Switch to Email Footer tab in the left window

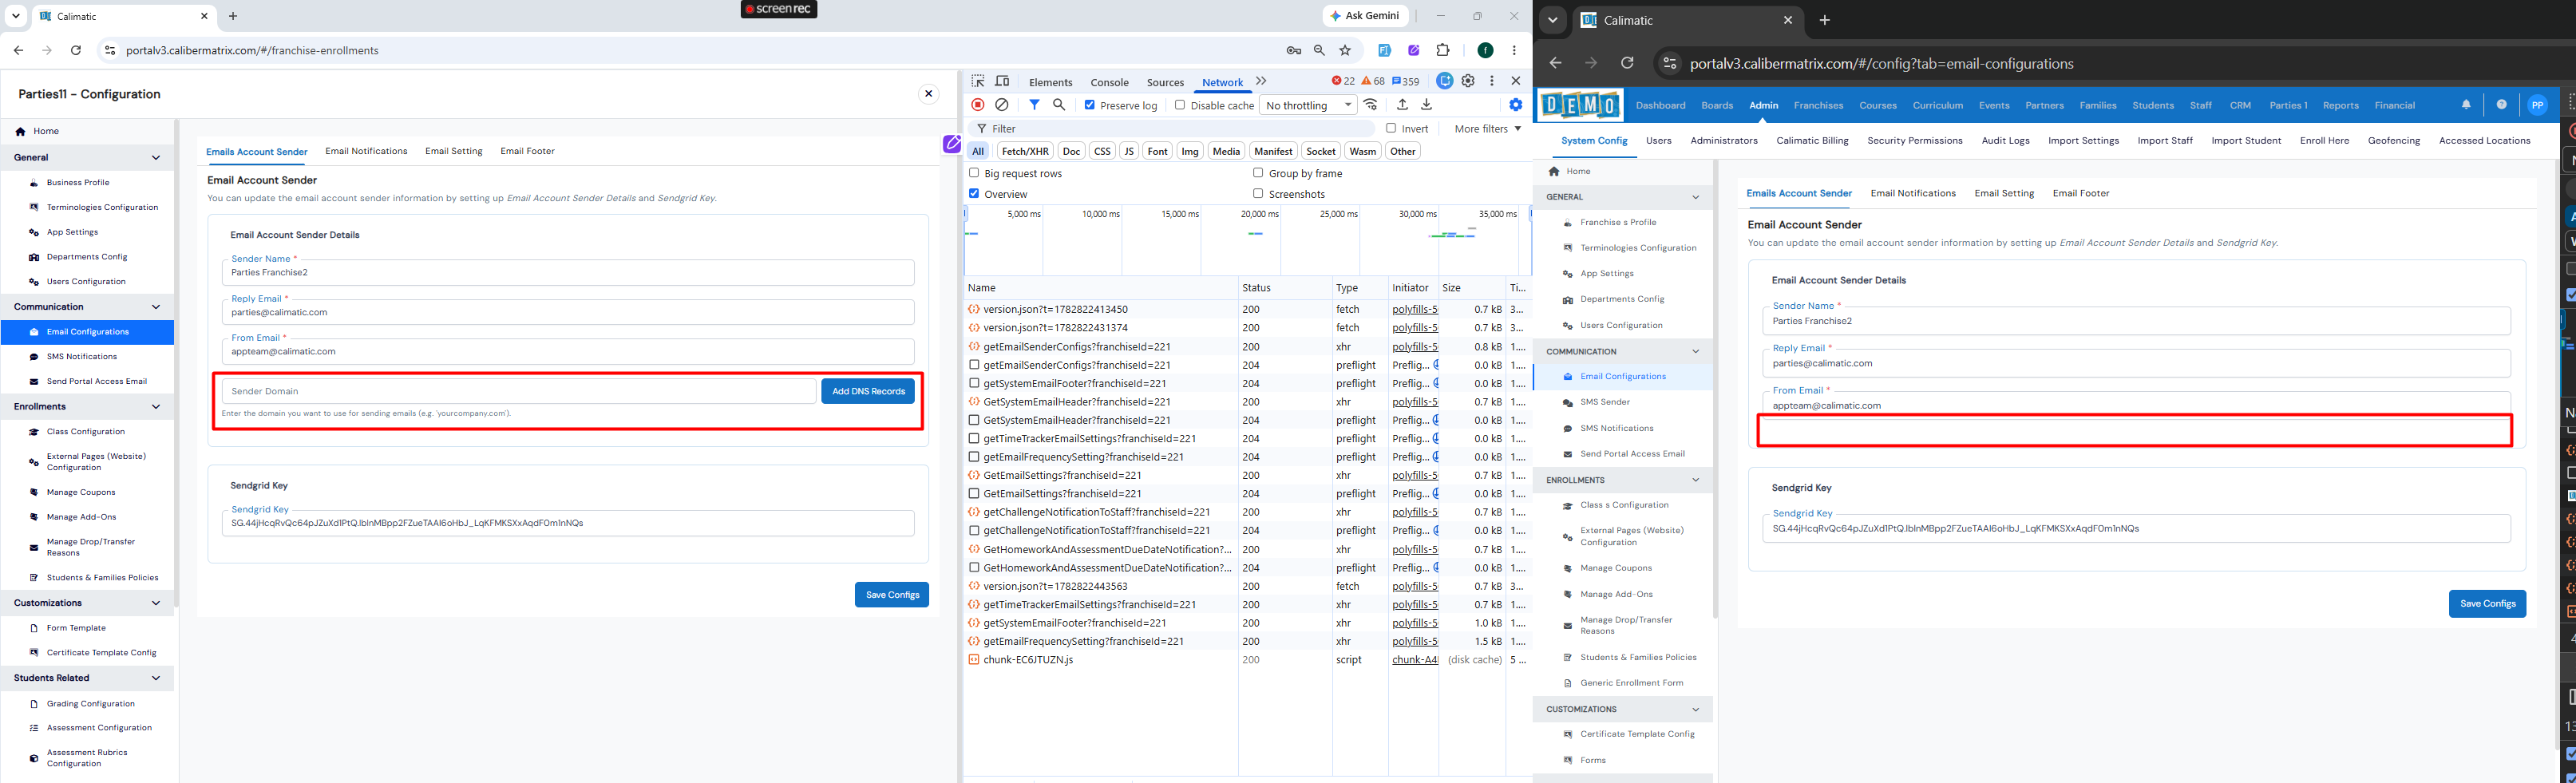pyautogui.click(x=527, y=151)
